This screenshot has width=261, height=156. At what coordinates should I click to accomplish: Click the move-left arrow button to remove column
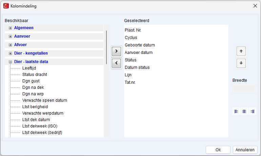(x=116, y=63)
